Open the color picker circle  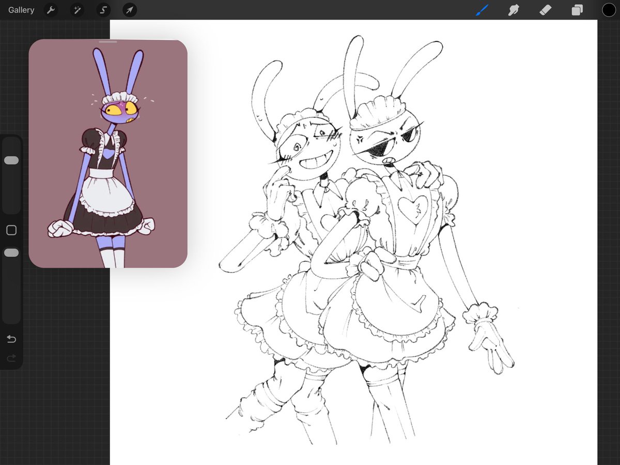pos(609,10)
